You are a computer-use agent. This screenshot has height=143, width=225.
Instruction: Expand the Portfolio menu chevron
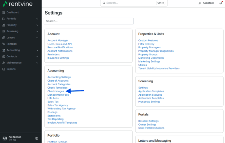tap(37, 19)
